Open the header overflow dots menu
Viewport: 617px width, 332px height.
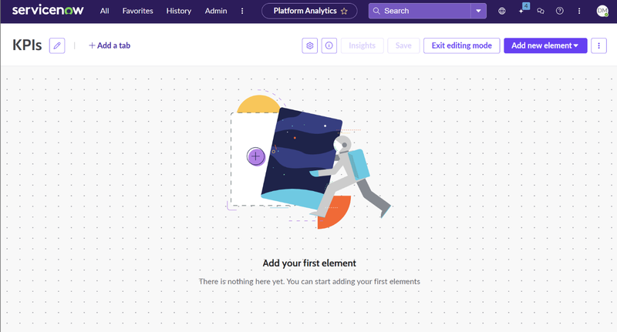579,11
